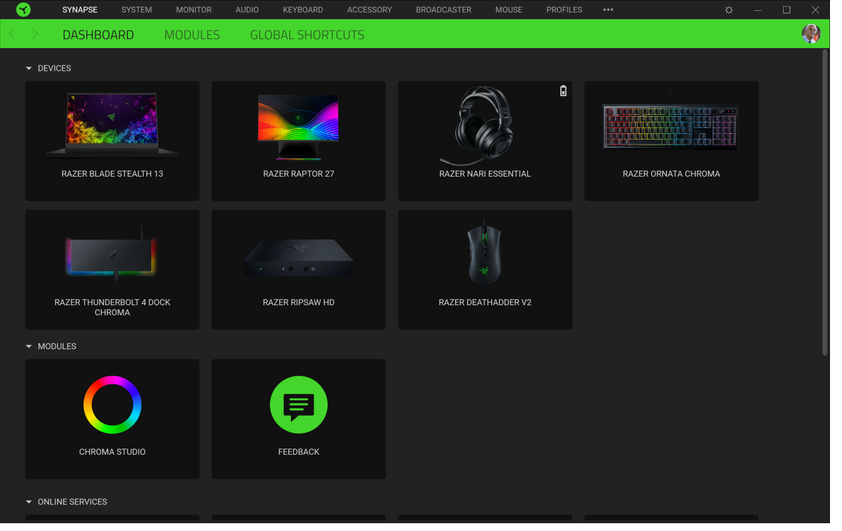The image size is (842, 531).
Task: Collapse the Devices section
Action: [29, 68]
